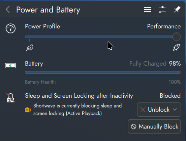Image resolution: width=186 pixels, height=141 pixels.
Task: Open the sliders configure icon
Action: pyautogui.click(x=162, y=9)
